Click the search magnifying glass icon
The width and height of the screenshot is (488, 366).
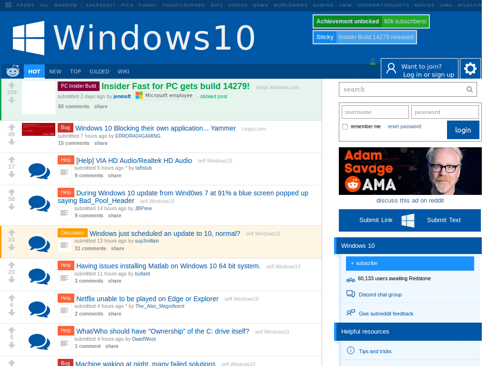click(x=469, y=90)
